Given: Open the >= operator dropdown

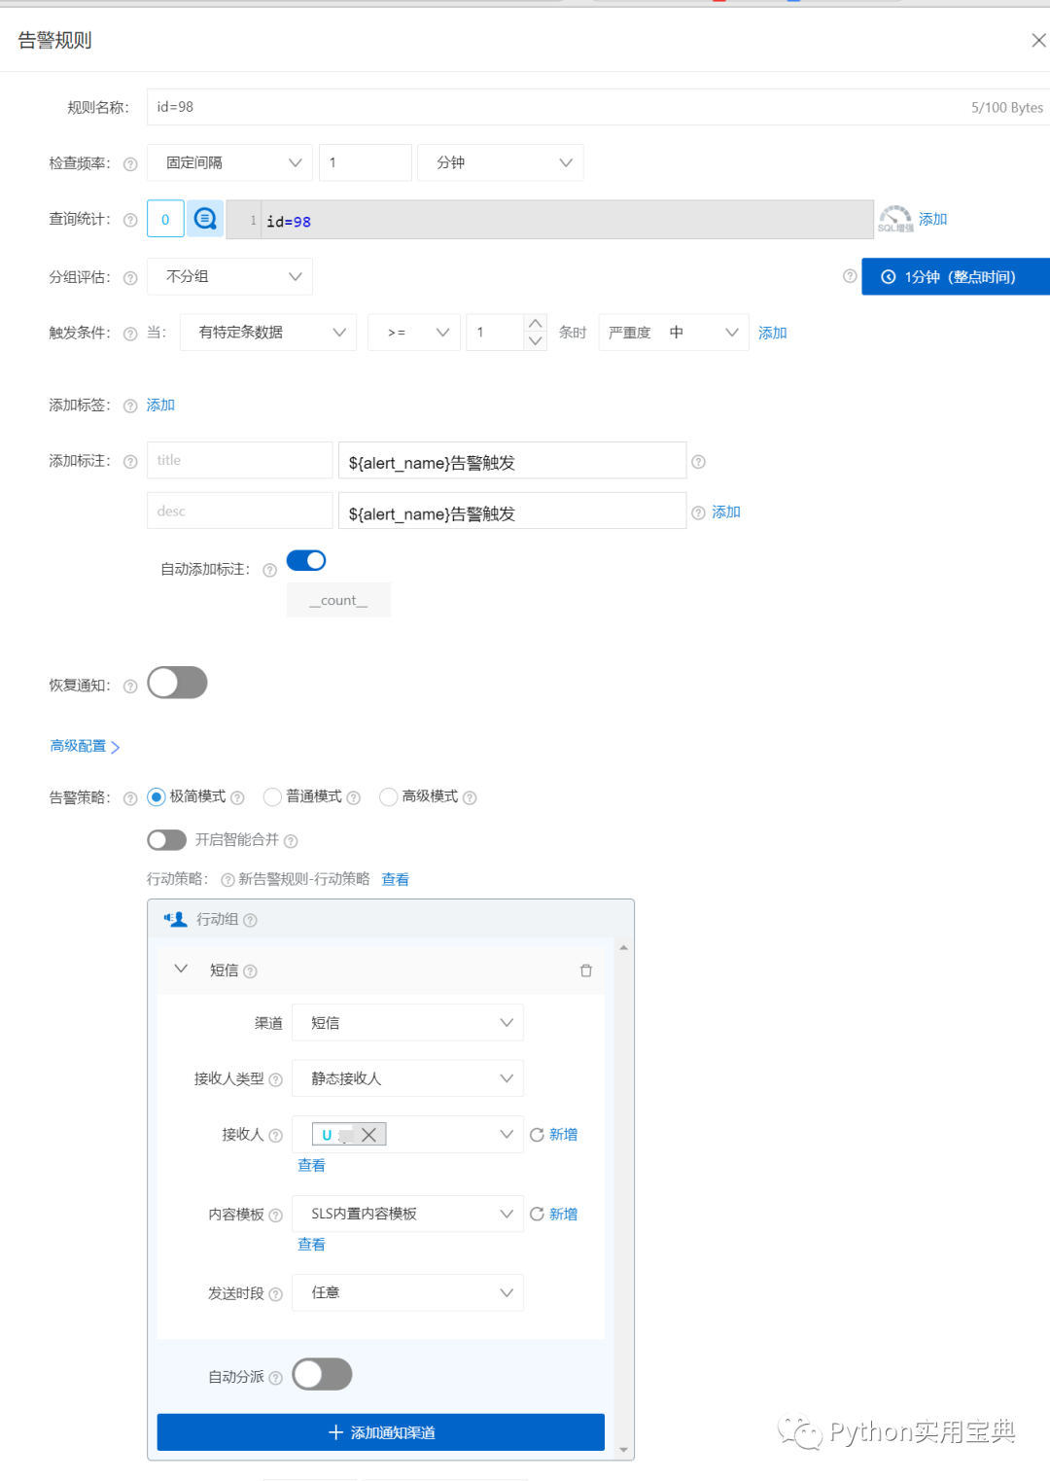Looking at the screenshot, I should tap(414, 333).
